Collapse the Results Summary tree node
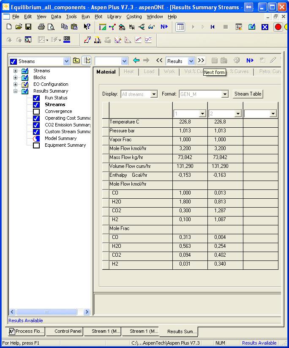Screen dimensions: 289x348 [x=15, y=91]
